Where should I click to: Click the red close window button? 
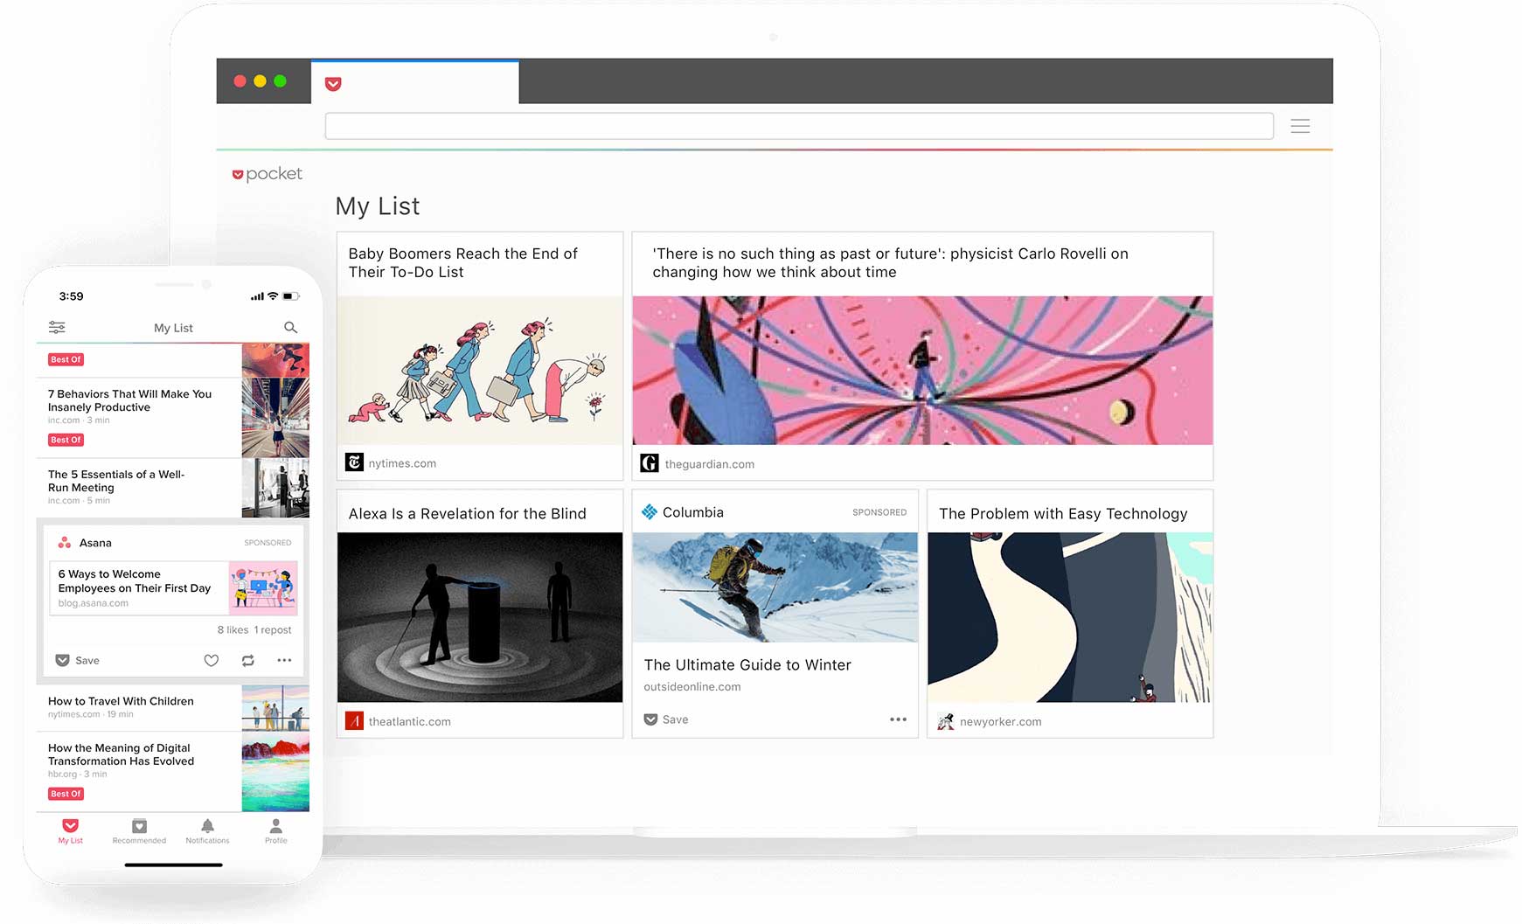coord(240,81)
